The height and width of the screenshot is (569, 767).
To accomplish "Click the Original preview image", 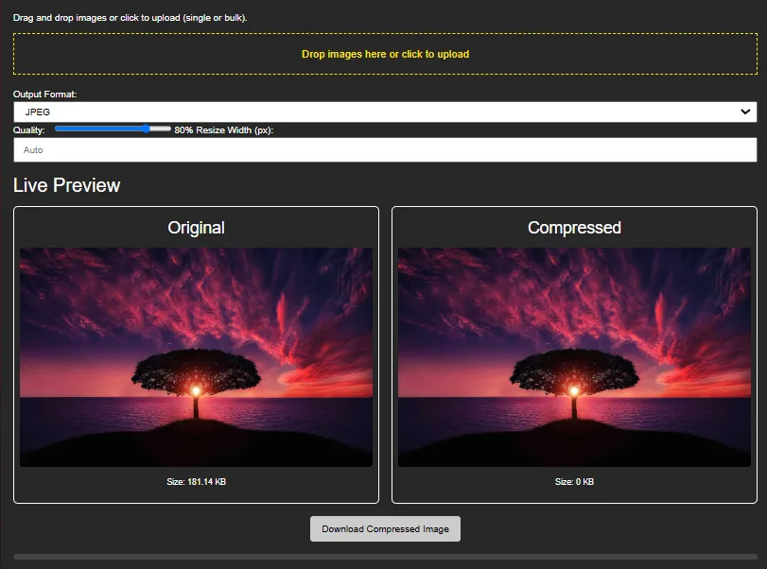I will click(196, 356).
